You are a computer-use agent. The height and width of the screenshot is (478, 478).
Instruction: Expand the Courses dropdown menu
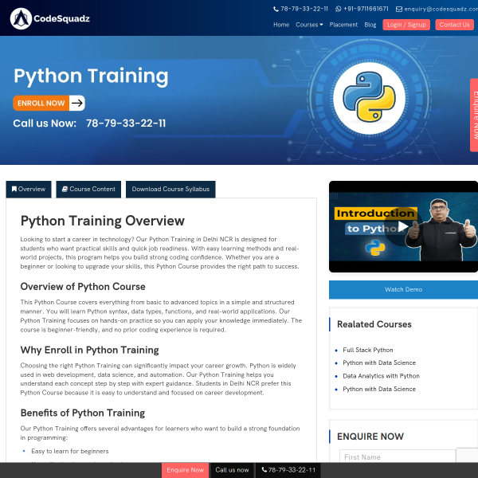click(x=309, y=25)
